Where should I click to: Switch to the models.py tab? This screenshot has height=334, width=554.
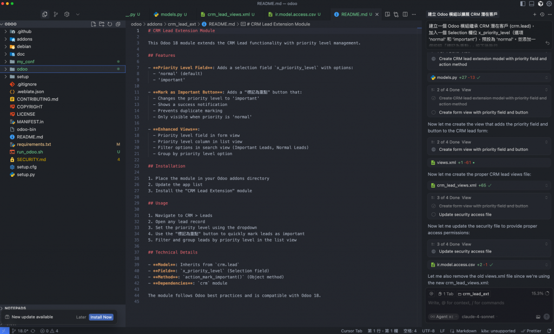click(170, 15)
